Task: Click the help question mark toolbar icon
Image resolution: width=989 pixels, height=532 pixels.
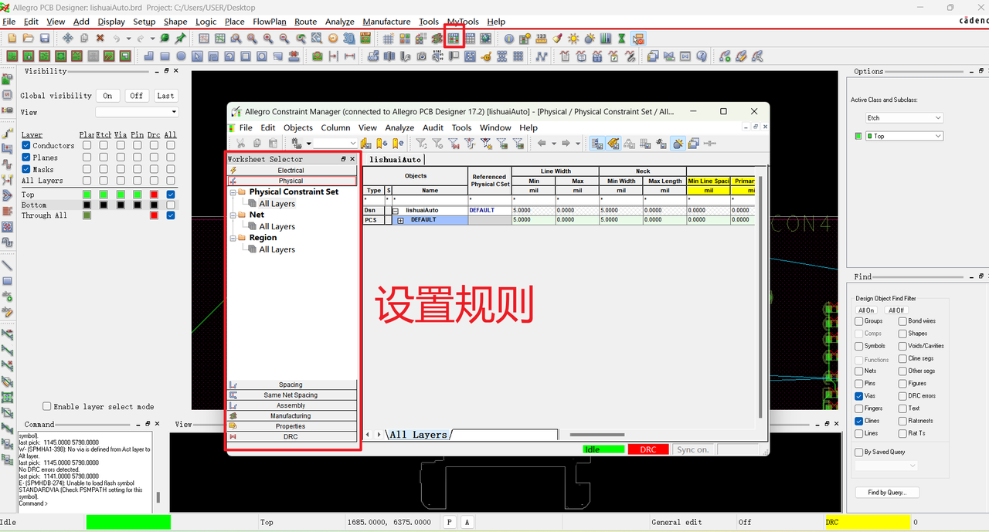Action: pos(701,56)
